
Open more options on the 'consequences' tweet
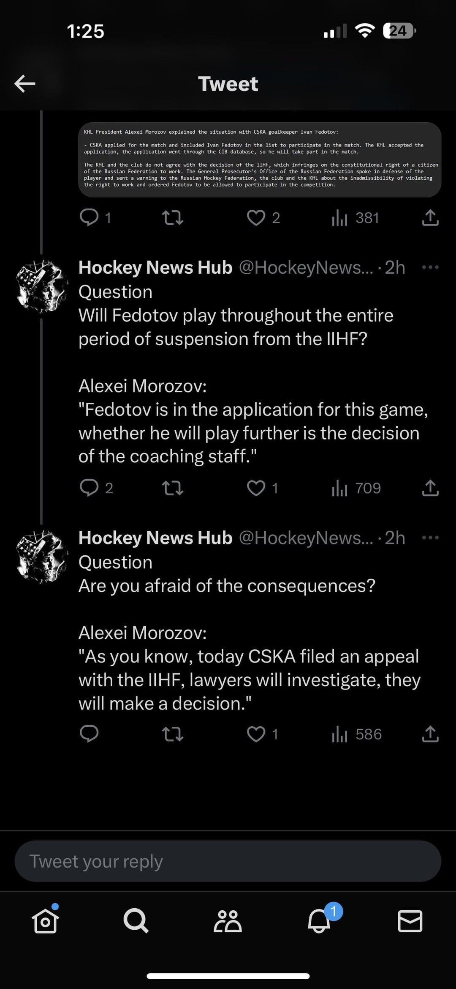[430, 538]
